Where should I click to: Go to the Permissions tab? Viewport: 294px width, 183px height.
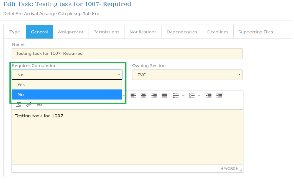(x=106, y=32)
